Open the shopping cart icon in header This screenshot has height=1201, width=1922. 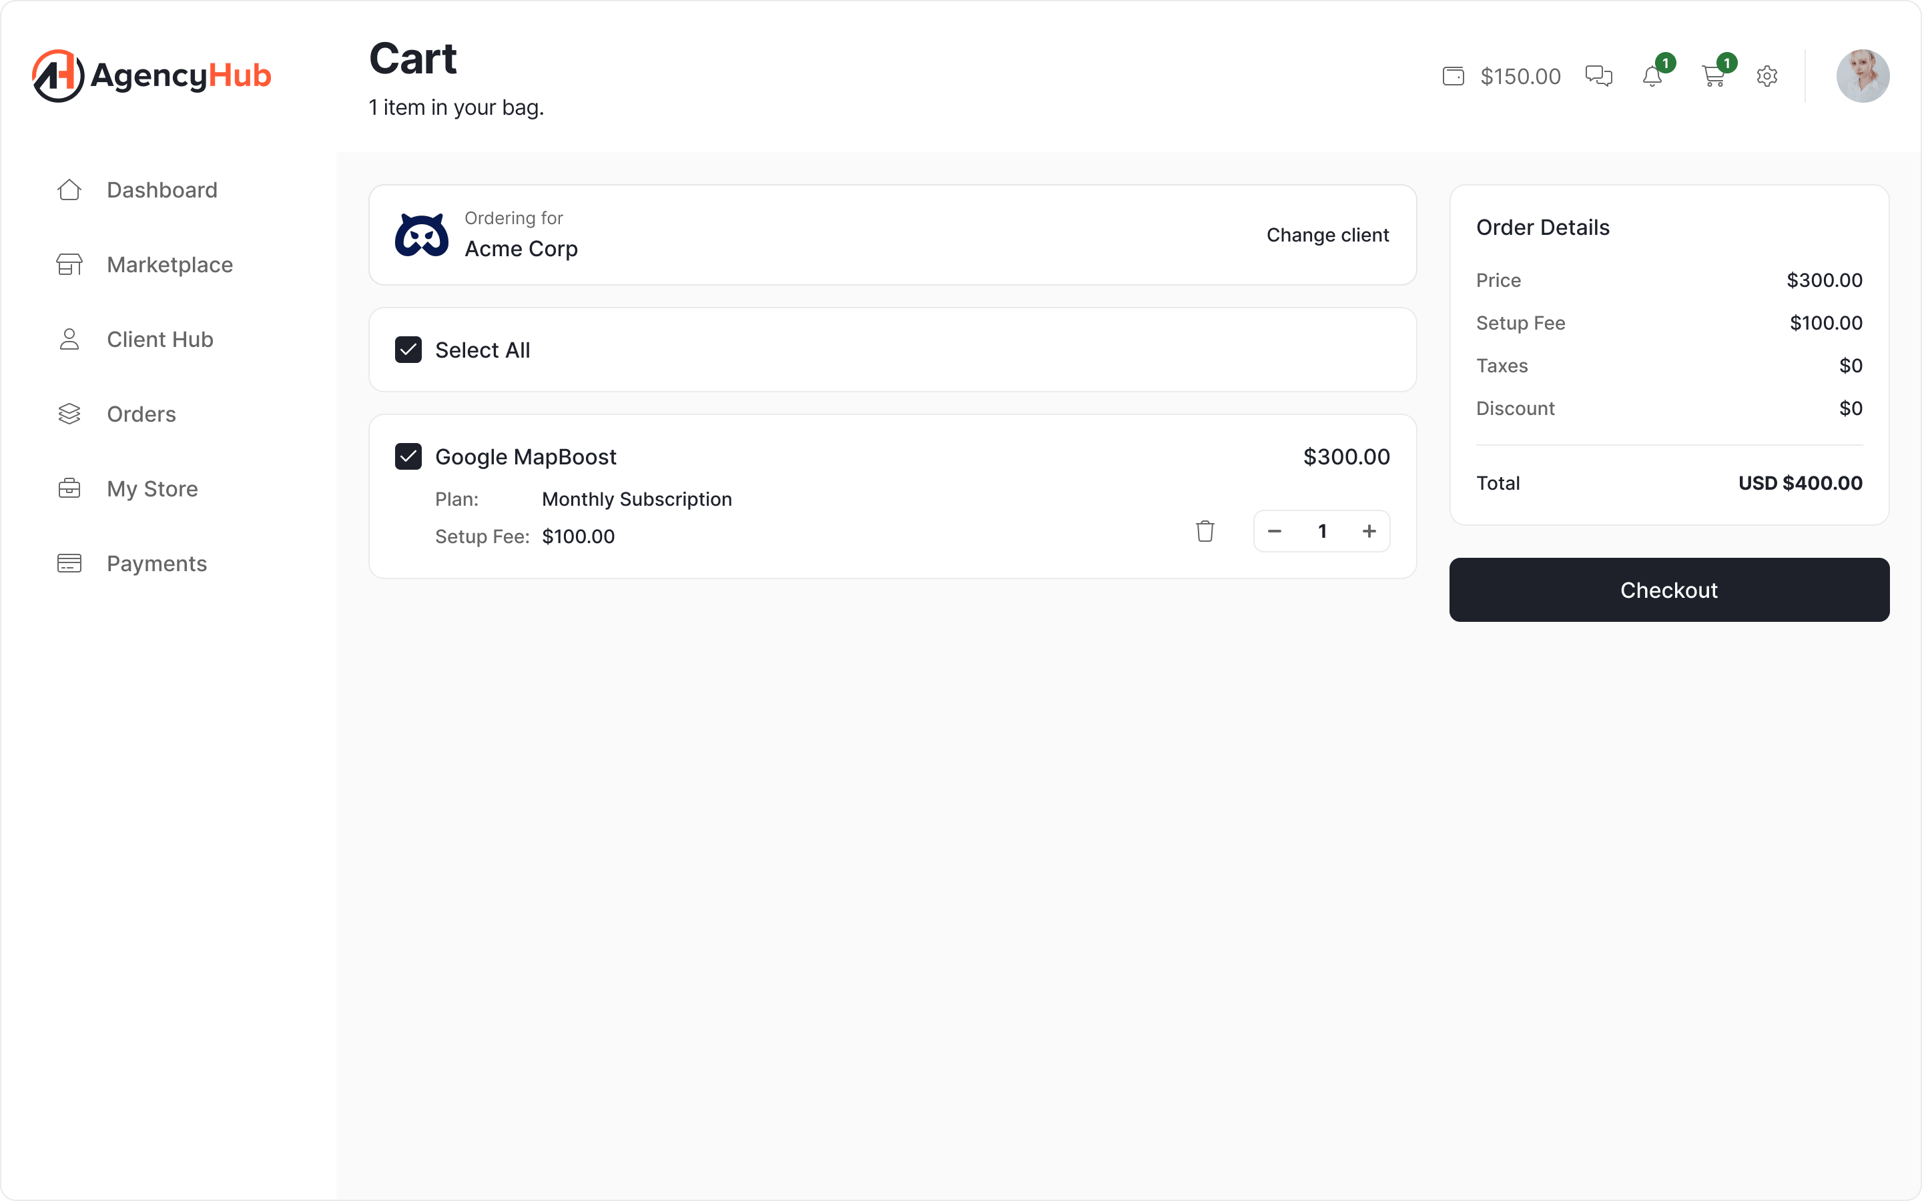1713,76
